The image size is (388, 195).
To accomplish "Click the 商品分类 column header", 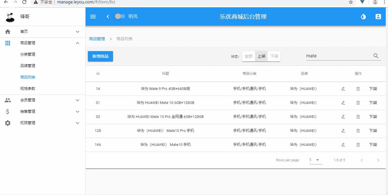I will pos(250,74).
